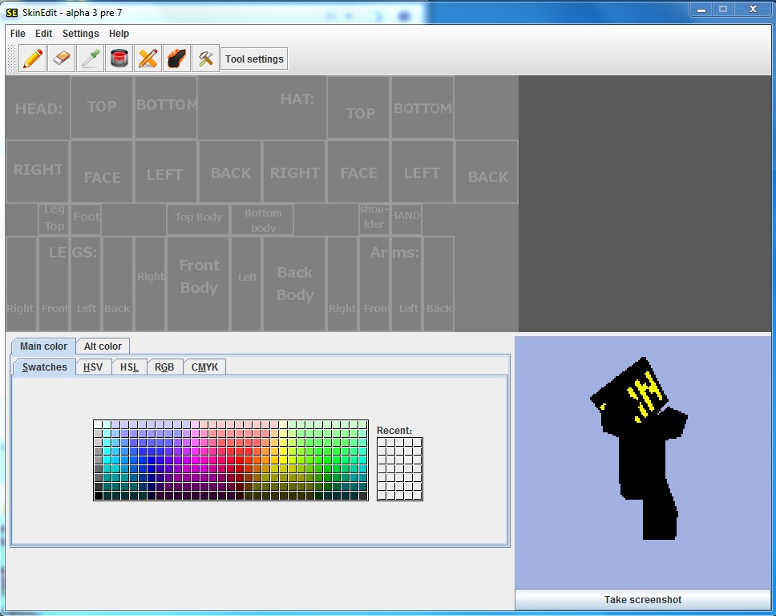Select the Eraser tool

(x=62, y=59)
